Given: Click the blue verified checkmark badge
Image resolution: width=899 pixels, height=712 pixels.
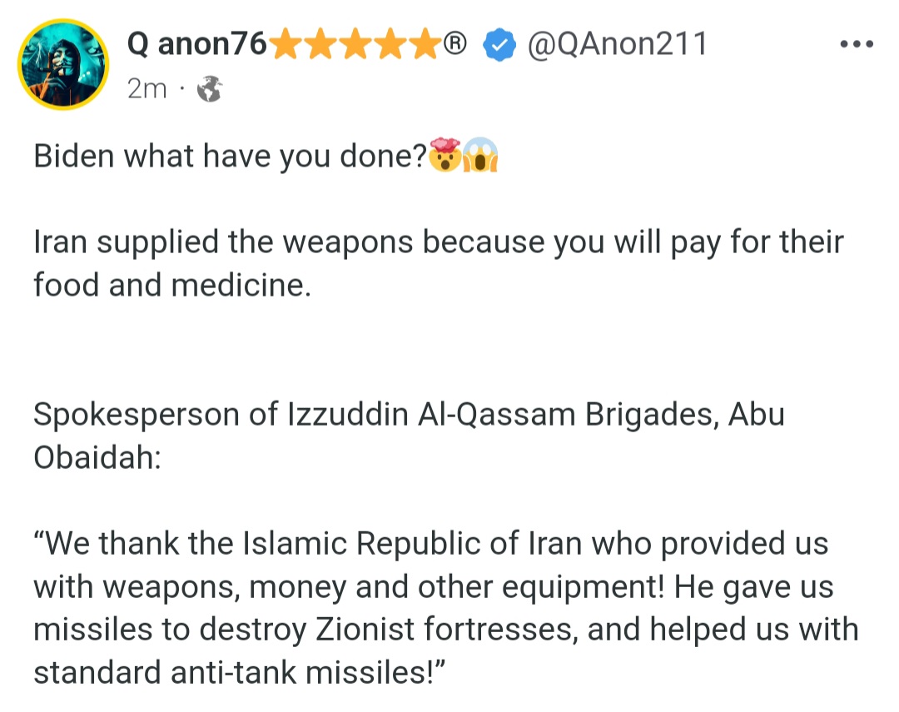Looking at the screenshot, I should 499,45.
